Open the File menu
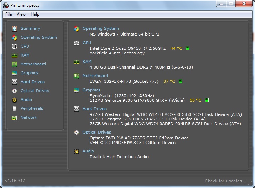Image resolution: width=255 pixels, height=188 pixels. point(9,14)
